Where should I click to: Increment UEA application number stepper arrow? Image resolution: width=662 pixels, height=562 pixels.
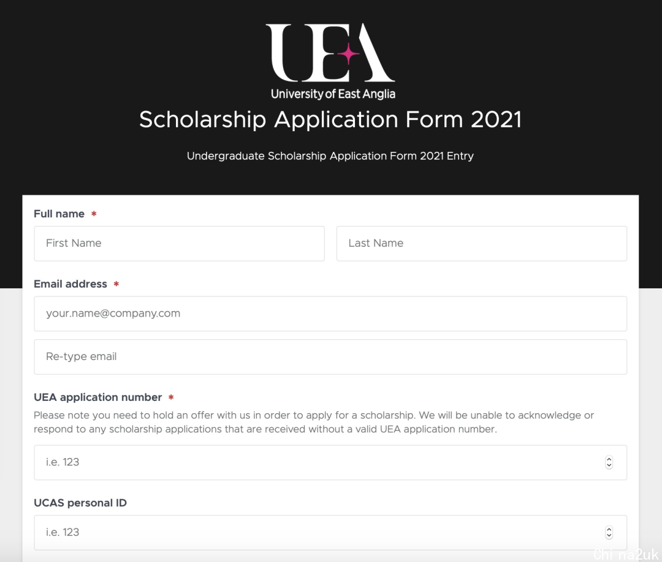coord(609,460)
